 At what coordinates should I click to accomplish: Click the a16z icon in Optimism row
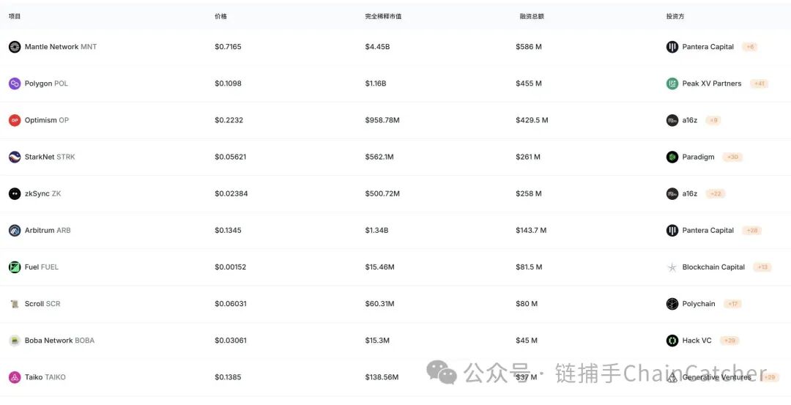click(x=672, y=121)
